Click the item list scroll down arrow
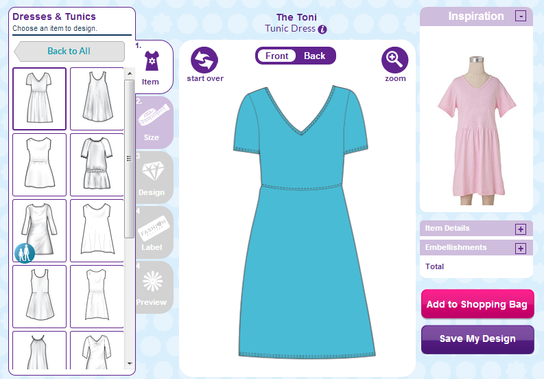 click(x=130, y=364)
